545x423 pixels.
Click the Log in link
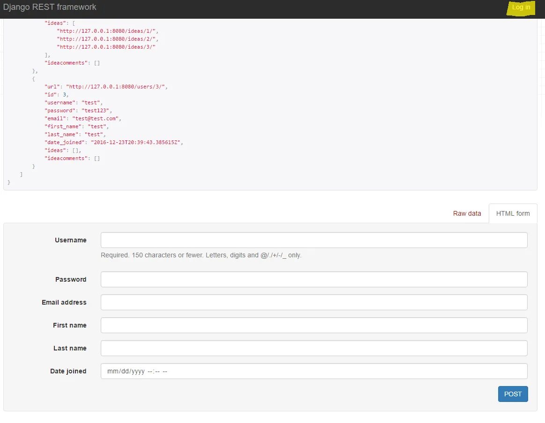(x=521, y=7)
